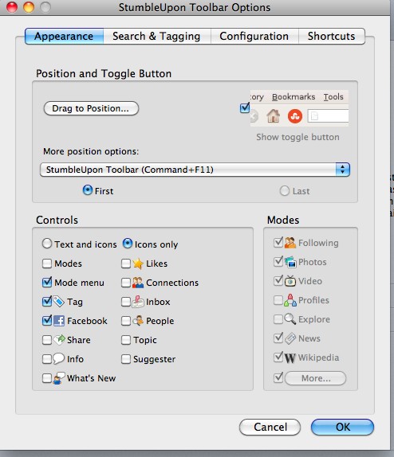This screenshot has height=457, width=394.
Task: Click the Following mode icon
Action: (x=290, y=243)
